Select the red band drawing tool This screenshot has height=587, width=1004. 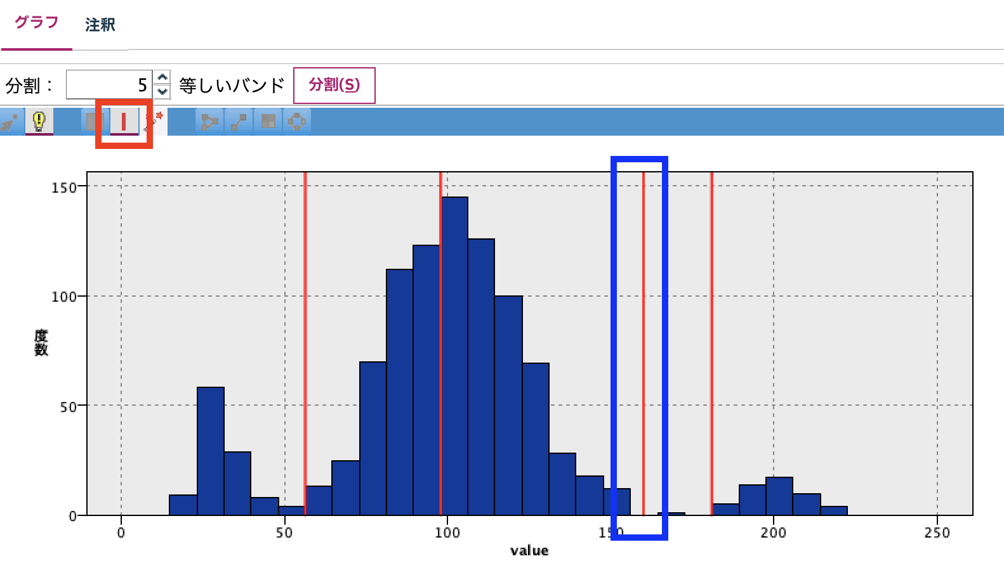124,121
